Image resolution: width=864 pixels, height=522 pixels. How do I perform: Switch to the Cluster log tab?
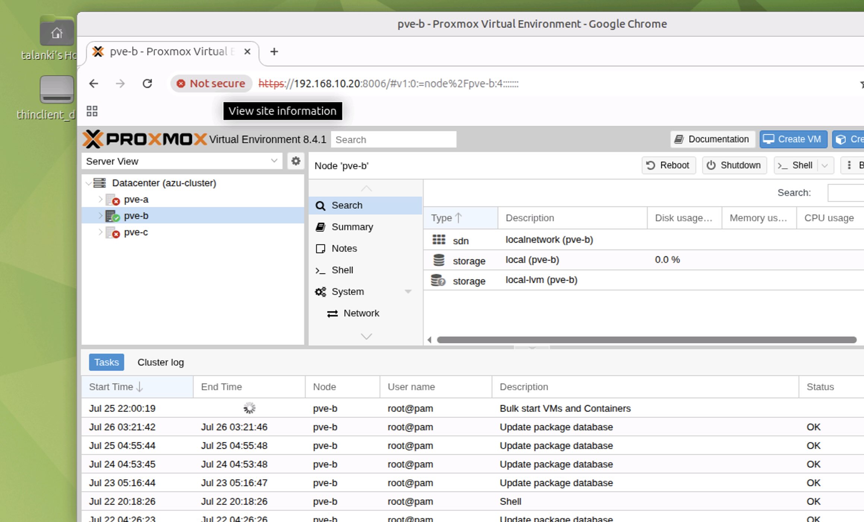pos(161,362)
